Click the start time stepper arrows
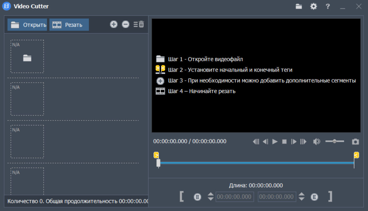 pos(211,197)
